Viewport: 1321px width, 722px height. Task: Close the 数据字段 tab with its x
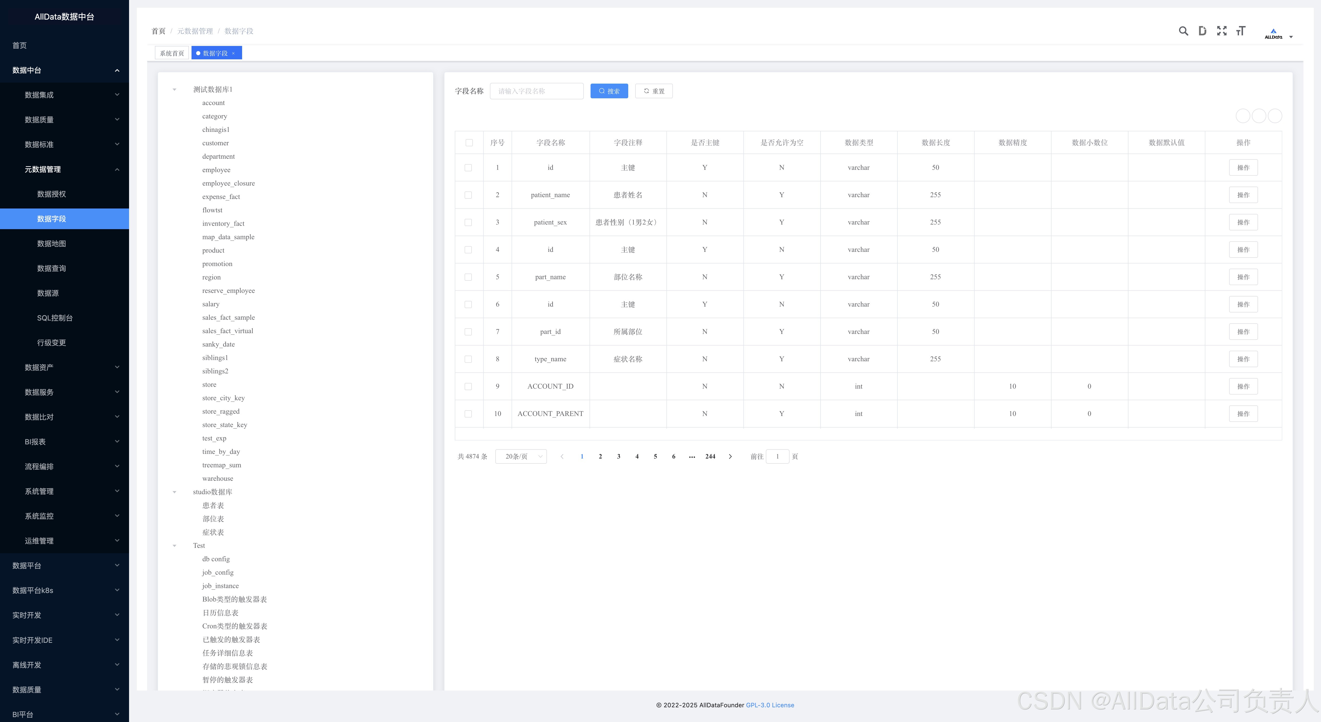(x=233, y=53)
